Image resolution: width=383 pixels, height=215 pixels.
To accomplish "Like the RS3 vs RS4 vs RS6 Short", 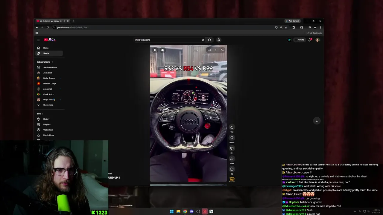I will click(232, 127).
